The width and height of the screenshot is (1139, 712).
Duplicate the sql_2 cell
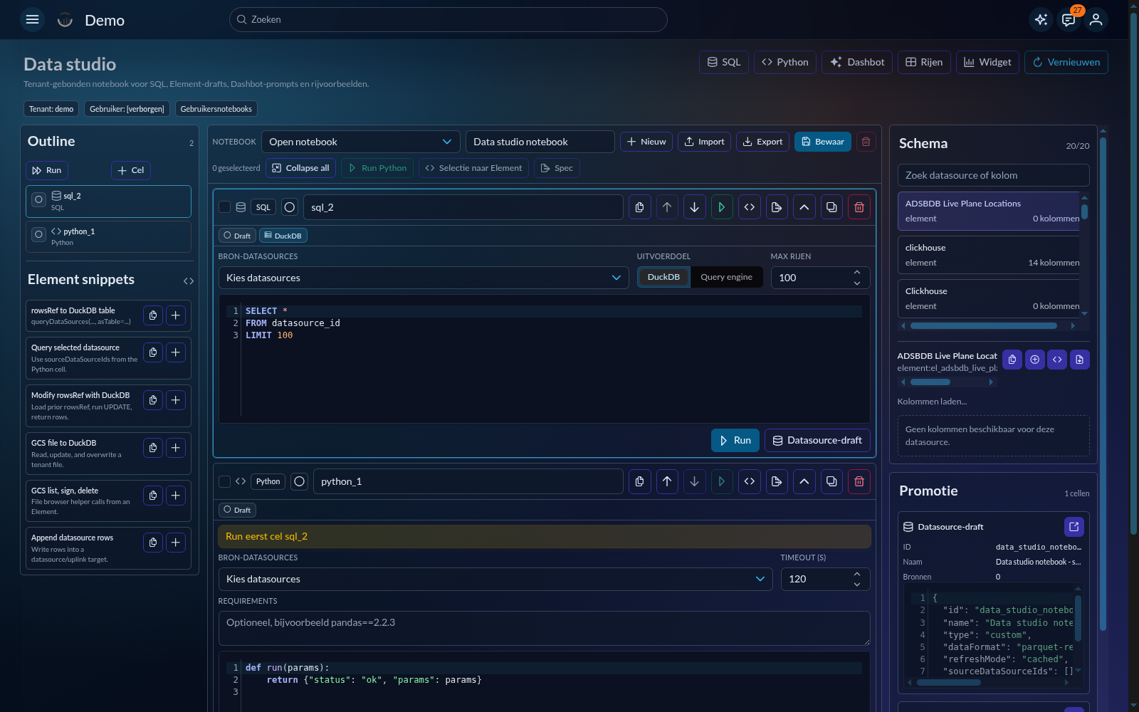pyautogui.click(x=831, y=207)
